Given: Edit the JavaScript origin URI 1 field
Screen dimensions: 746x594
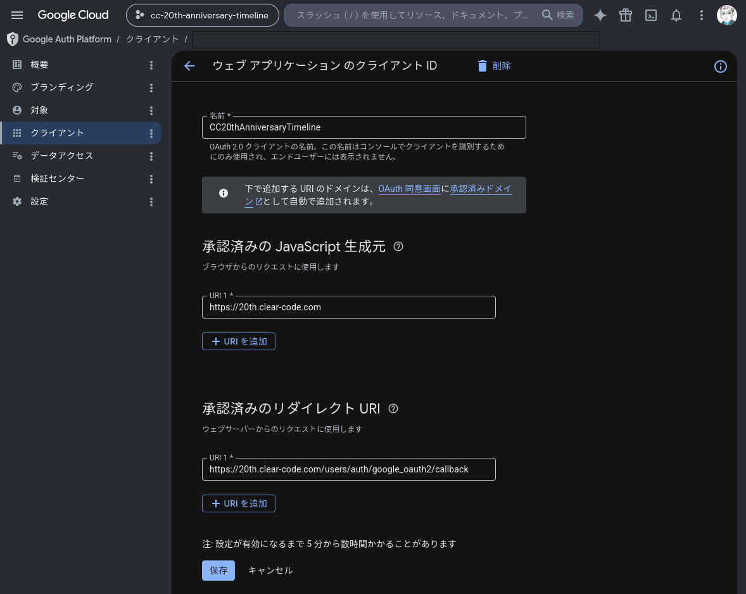Looking at the screenshot, I should [x=349, y=307].
